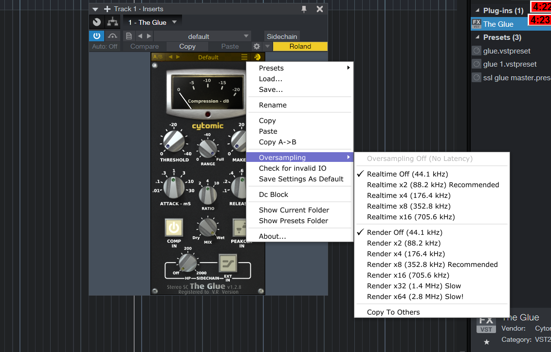Screen dimensions: 551x352
Task: Select Rename menu entry
Action: click(300, 105)
